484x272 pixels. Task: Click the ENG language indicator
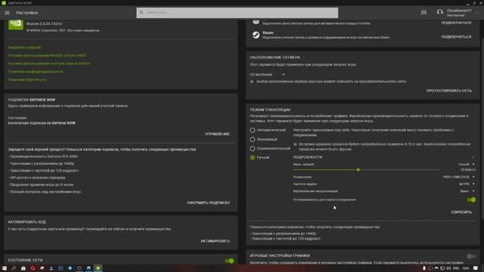(x=456, y=268)
